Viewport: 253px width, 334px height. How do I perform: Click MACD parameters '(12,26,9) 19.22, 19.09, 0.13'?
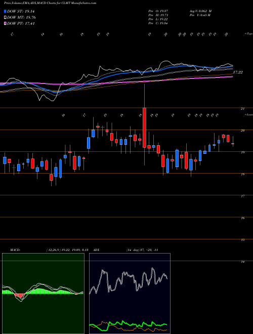[67, 250]
